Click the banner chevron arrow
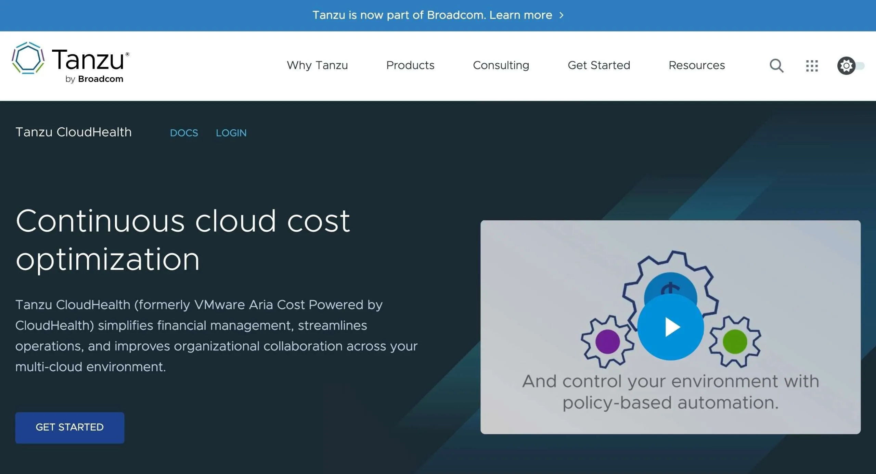 click(561, 15)
